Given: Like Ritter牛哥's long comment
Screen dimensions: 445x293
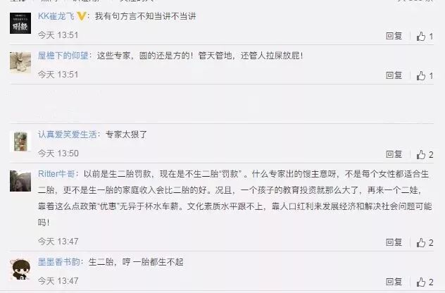Looking at the screenshot, I should 421,242.
